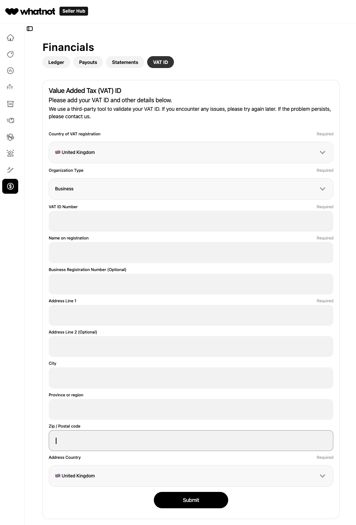Viewport: 356px width, 525px height.
Task: Open the price tag icon in sidebar
Action: click(x=10, y=54)
